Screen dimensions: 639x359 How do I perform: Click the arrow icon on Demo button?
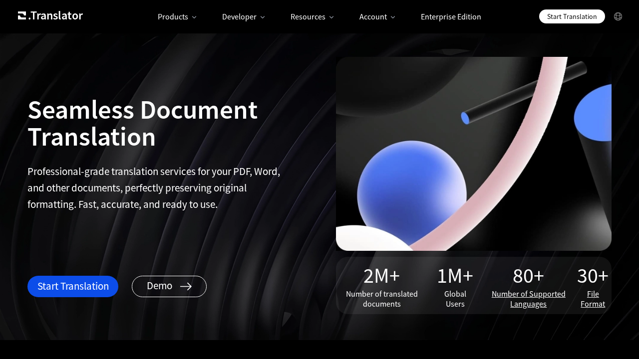[186, 286]
